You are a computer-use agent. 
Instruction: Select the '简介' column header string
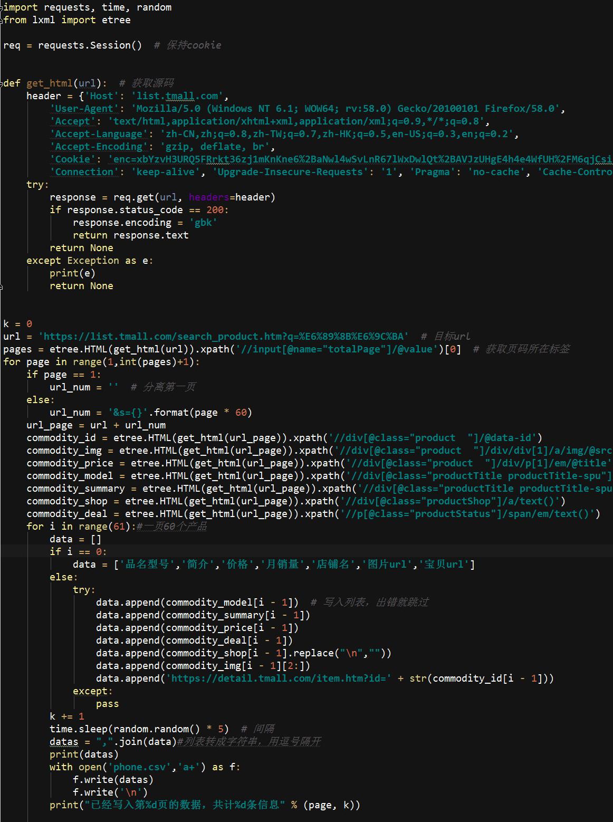pyautogui.click(x=198, y=565)
